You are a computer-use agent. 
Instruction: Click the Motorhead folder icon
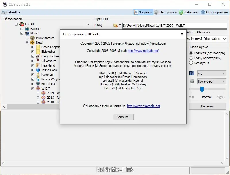(x=38, y=84)
